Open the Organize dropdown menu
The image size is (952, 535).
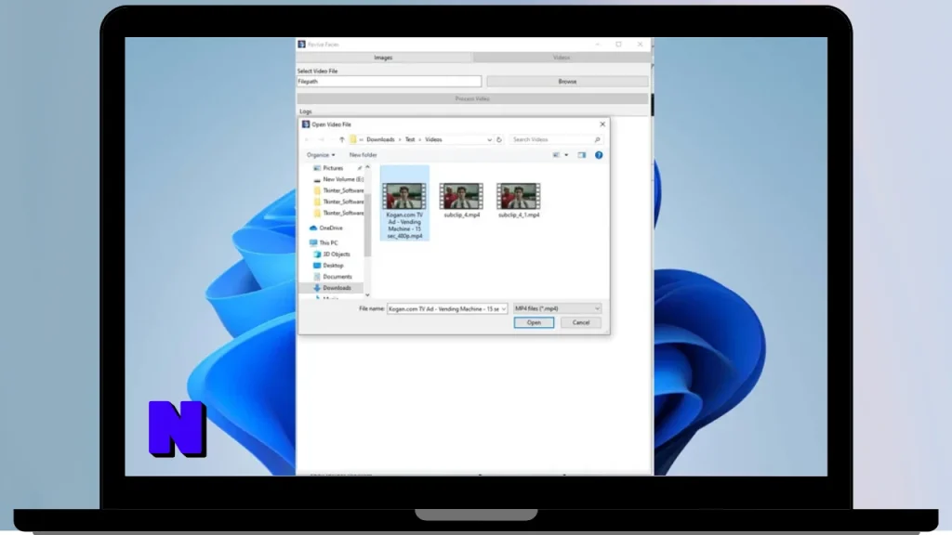(x=321, y=155)
